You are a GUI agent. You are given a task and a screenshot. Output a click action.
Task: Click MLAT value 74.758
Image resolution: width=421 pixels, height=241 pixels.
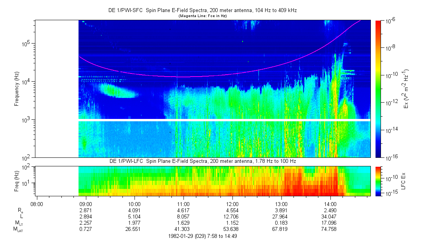[x=329, y=229]
